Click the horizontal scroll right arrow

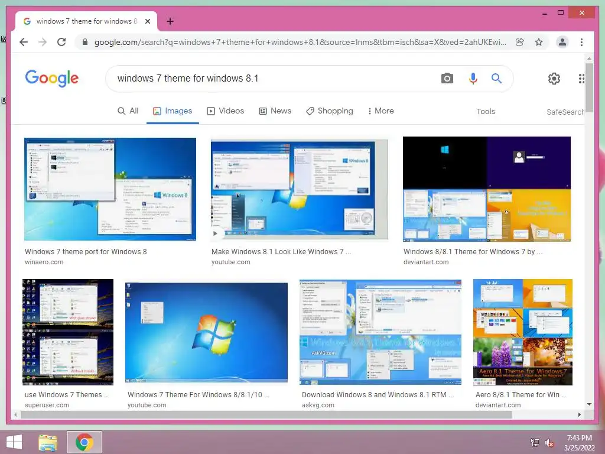(579, 414)
